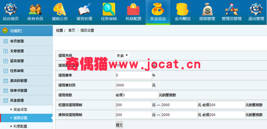Viewport: 267px width, 129px height.
Task: Open the 退出管理 logout icon
Action: (x=256, y=9)
